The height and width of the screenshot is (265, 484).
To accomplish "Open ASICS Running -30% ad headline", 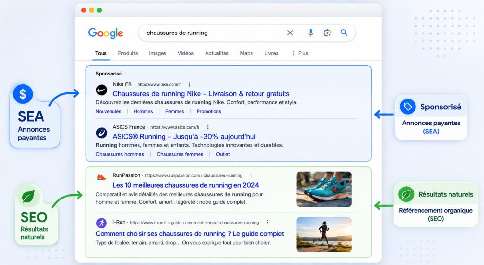I will 184,137.
